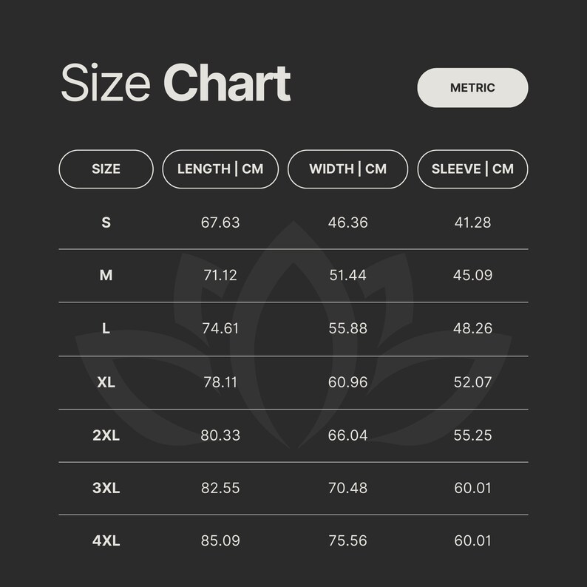The image size is (587, 587).
Task: Click the XL size row label
Action: 106,382
